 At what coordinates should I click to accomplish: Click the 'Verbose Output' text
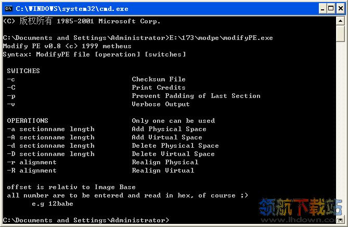(161, 104)
